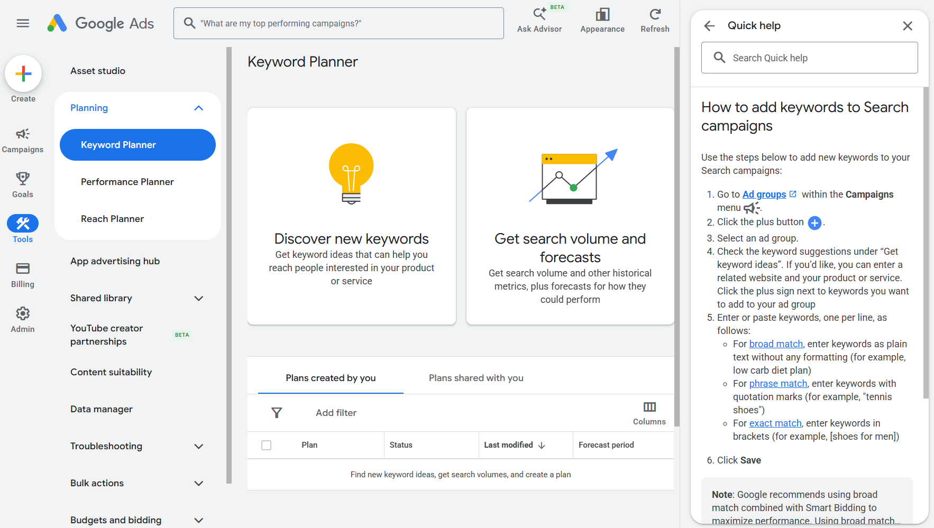Click the filter funnel icon
The width and height of the screenshot is (934, 528).
(x=277, y=413)
